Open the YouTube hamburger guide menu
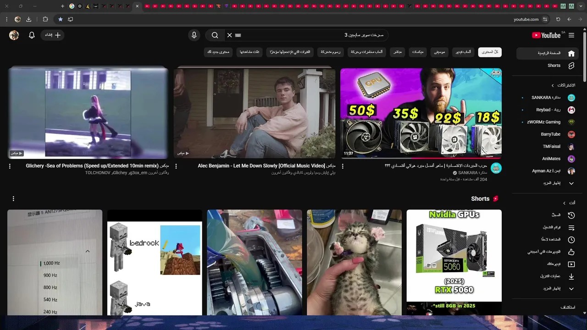587x330 pixels. point(571,35)
